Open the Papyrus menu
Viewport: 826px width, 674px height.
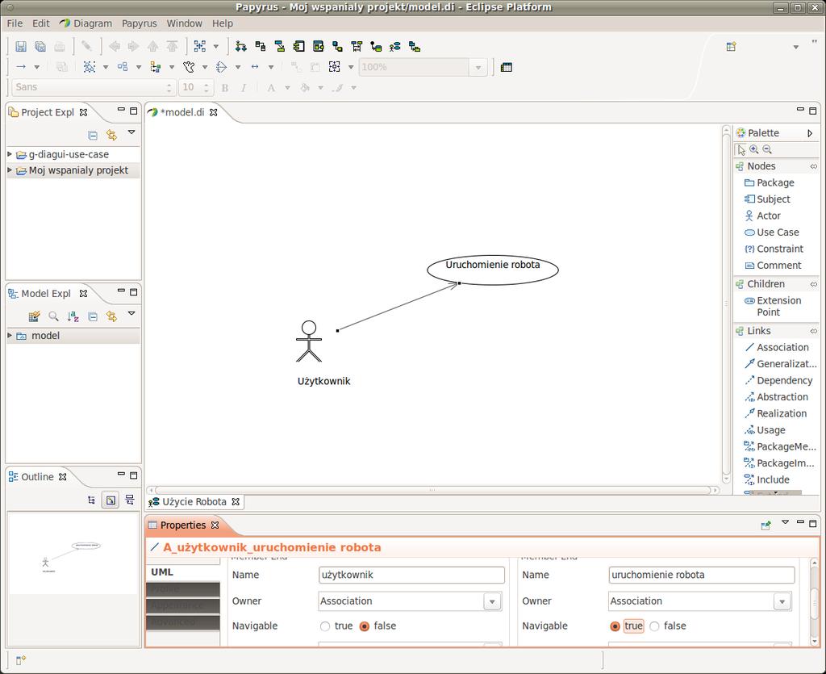point(139,23)
